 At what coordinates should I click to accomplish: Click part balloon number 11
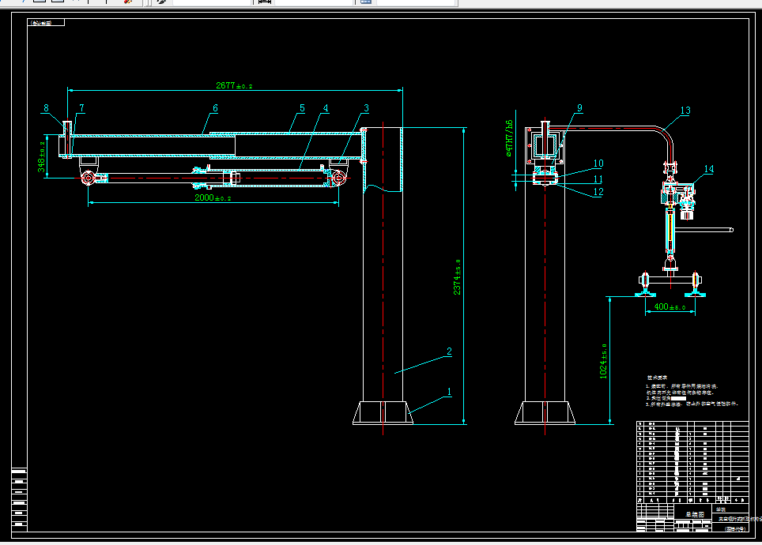pos(598,179)
